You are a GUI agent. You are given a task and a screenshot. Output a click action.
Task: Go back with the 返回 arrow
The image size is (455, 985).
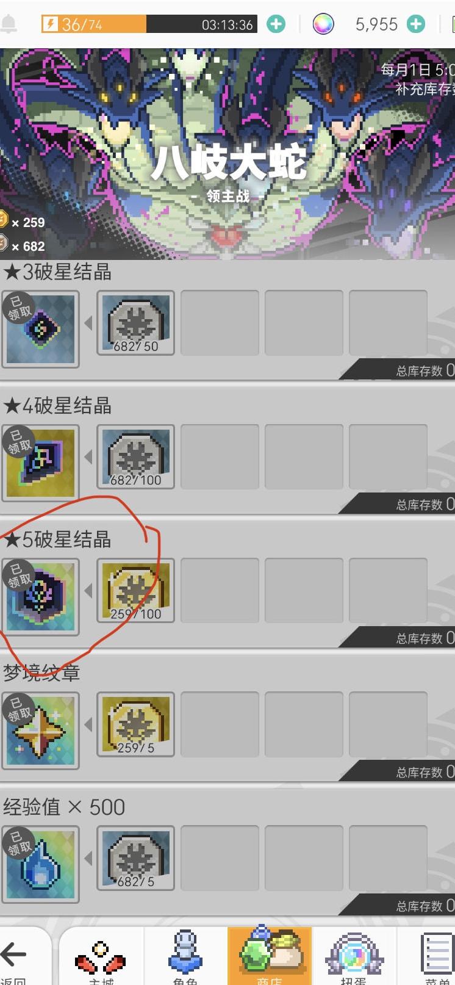[13, 957]
